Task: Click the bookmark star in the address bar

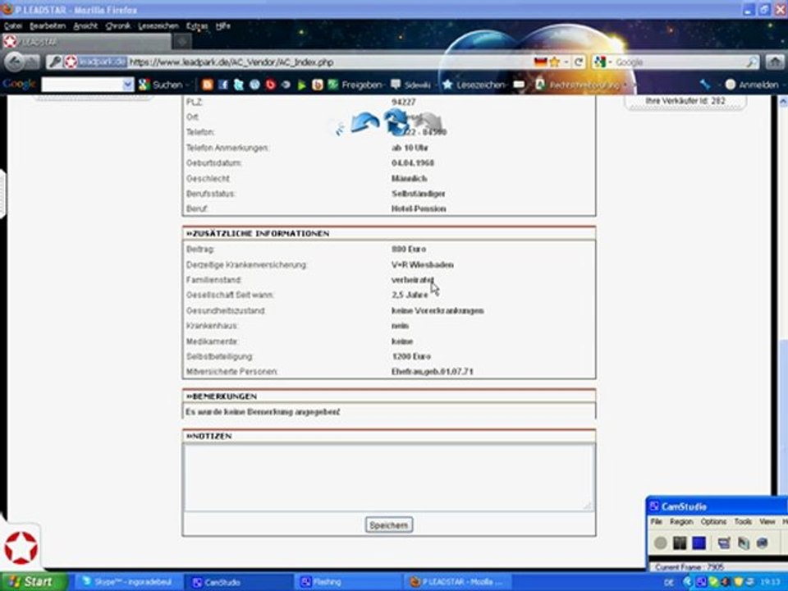Action: click(555, 62)
